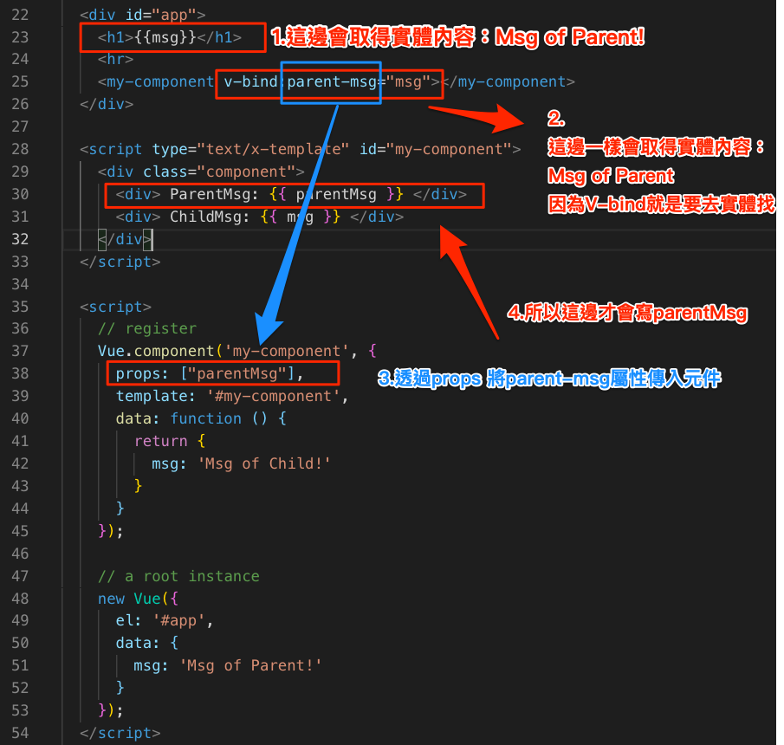
Task: Click the '#app' el value
Action: coord(178,620)
